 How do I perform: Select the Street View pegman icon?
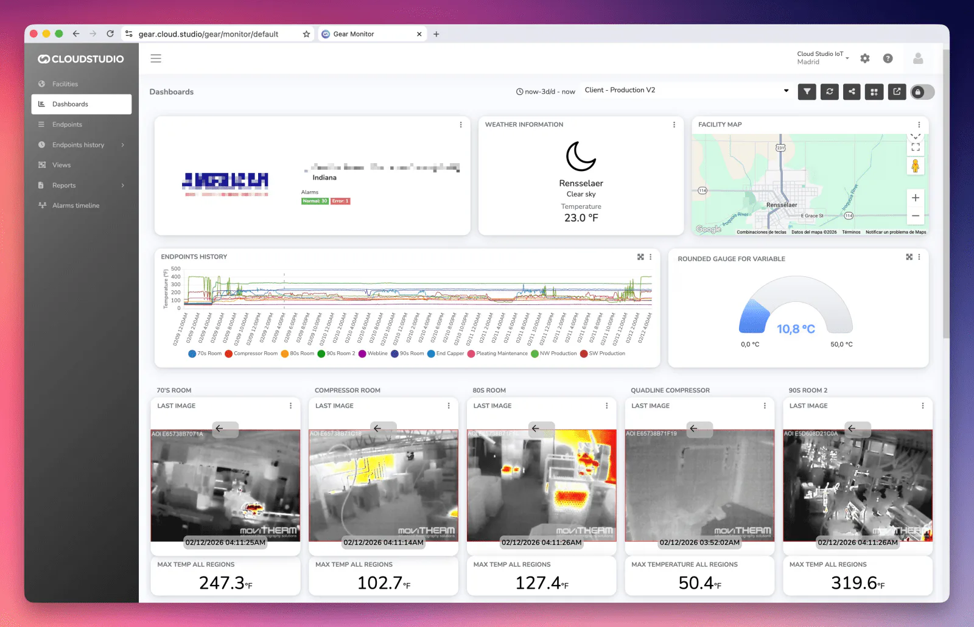pos(915,166)
